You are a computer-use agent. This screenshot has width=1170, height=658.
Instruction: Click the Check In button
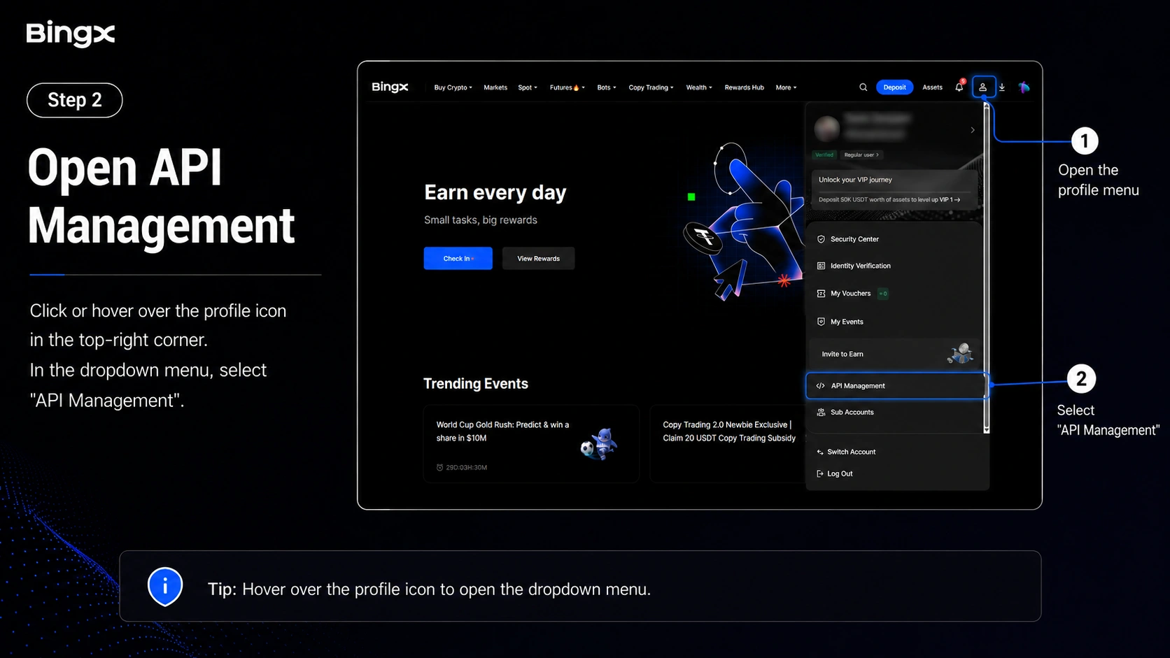(x=458, y=258)
